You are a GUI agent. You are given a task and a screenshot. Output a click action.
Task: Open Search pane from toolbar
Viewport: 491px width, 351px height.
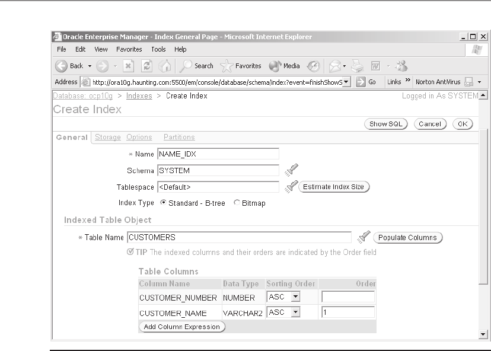pos(196,66)
